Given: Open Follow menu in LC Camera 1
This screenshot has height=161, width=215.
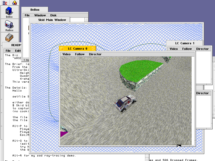Looking at the screenshot, I should click(187, 49).
